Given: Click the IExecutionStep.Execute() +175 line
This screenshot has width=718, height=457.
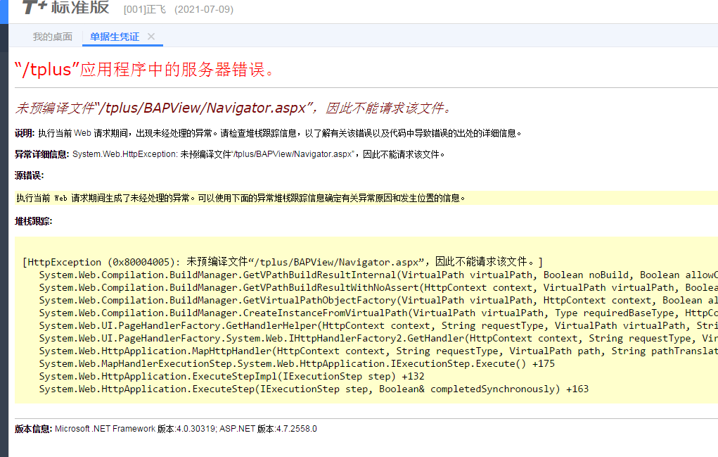Looking at the screenshot, I should [x=297, y=363].
